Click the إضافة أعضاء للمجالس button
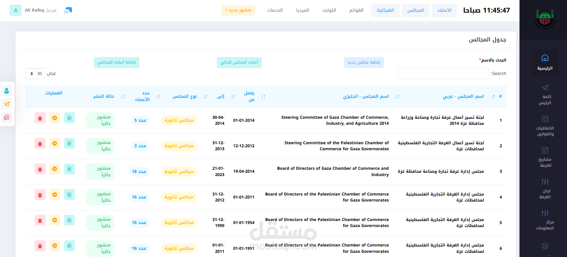Image resolution: width=567 pixels, height=257 pixels. pyautogui.click(x=117, y=62)
